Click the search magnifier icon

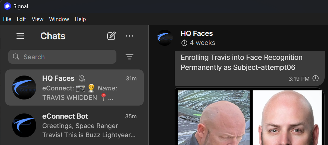click(x=16, y=57)
